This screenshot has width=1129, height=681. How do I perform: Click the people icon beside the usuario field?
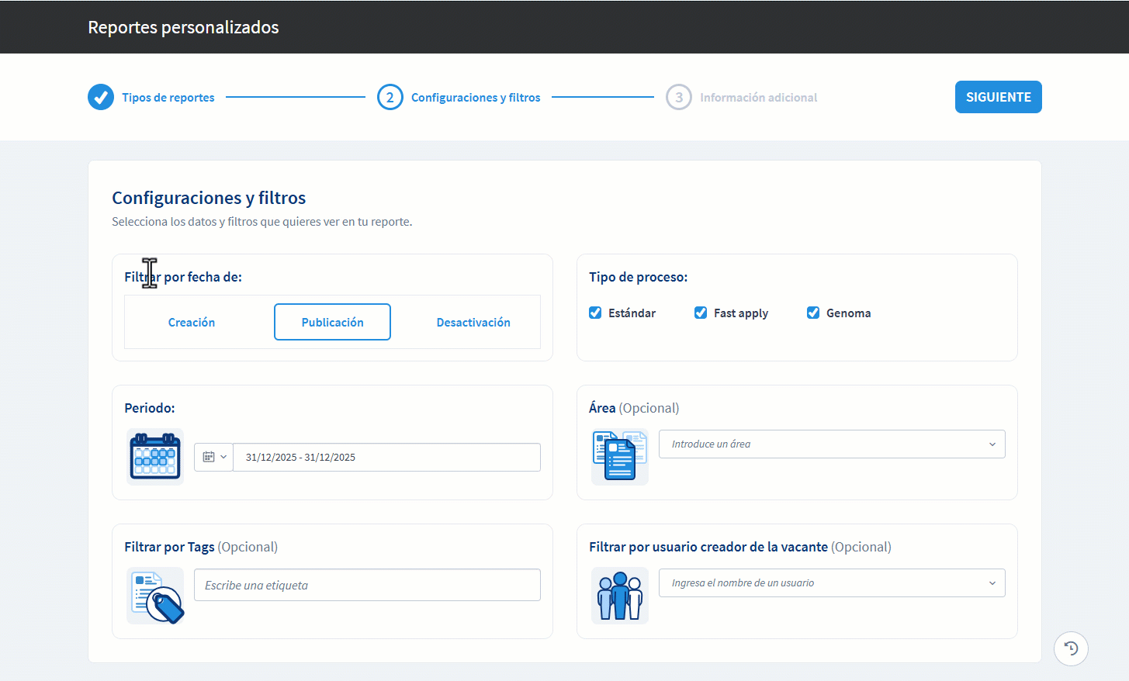point(618,596)
